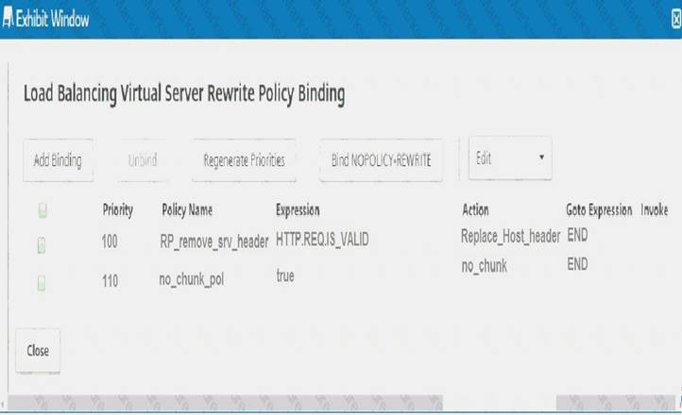This screenshot has height=415, width=682.
Task: Click the Invoke column header
Action: [x=654, y=210]
